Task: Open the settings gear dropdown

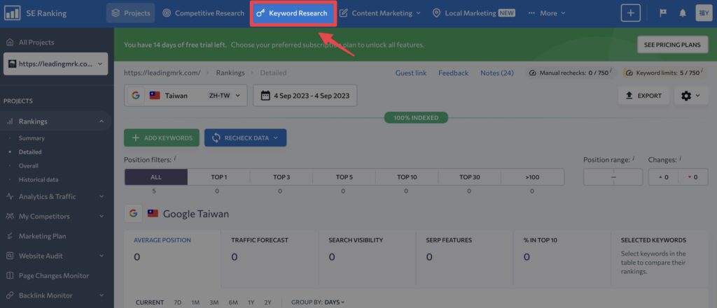Action: [690, 96]
